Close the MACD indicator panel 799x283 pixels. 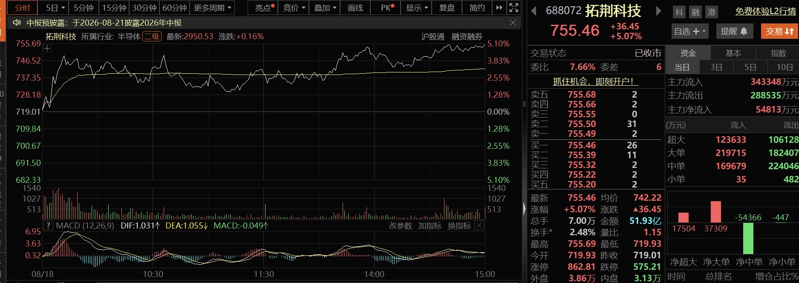[x=479, y=225]
